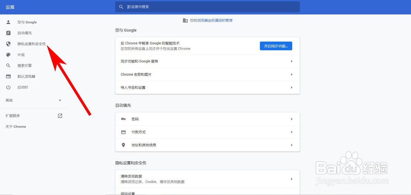Image resolution: width=411 pixels, height=195 pixels.
Task: Open 关于 Chrome in the sidebar
Action: (x=16, y=127)
